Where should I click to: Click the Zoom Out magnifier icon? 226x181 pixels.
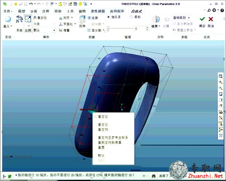221,88
